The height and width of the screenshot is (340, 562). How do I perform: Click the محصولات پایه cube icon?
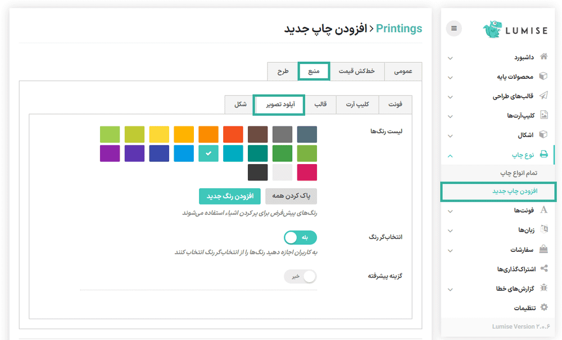click(543, 76)
